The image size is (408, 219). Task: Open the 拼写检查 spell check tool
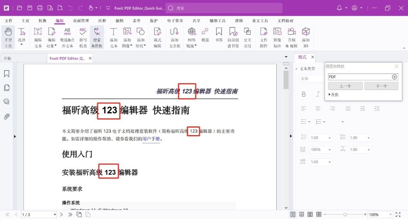(x=83, y=37)
